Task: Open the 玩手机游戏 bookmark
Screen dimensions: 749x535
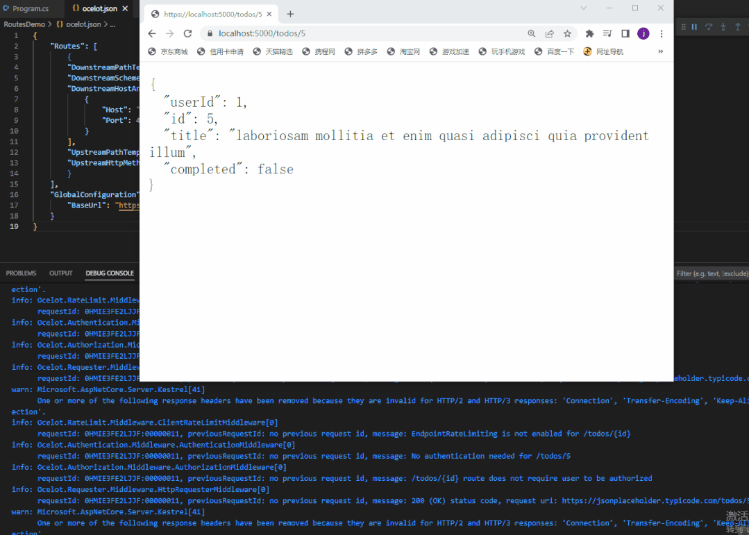Action: point(502,51)
